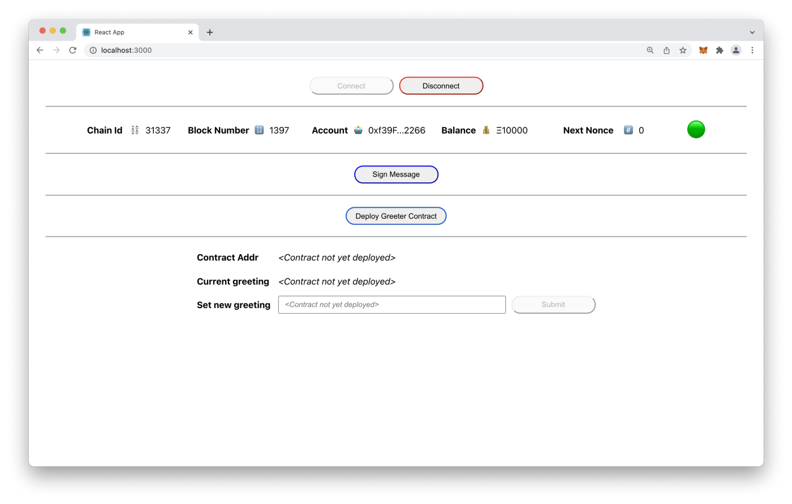This screenshot has width=792, height=504.
Task: Click the Account label
Action: [330, 130]
